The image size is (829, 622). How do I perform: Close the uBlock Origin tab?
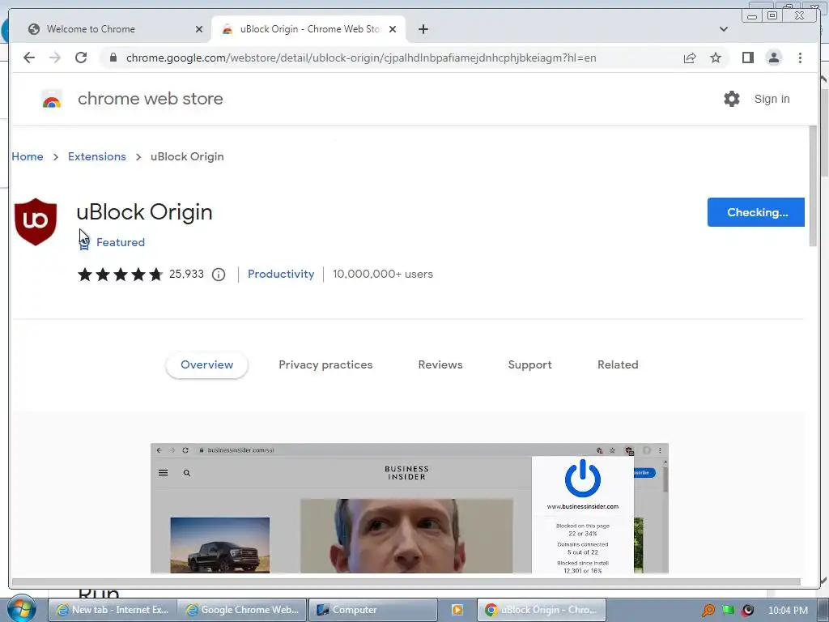point(393,29)
